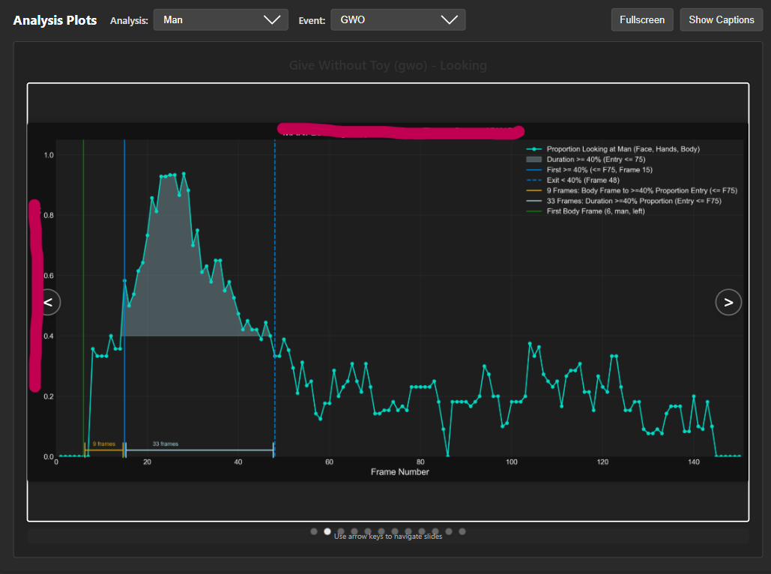771x574 pixels.
Task: Click the "Give Without Toy (gwo) - Looking" title
Action: click(388, 65)
